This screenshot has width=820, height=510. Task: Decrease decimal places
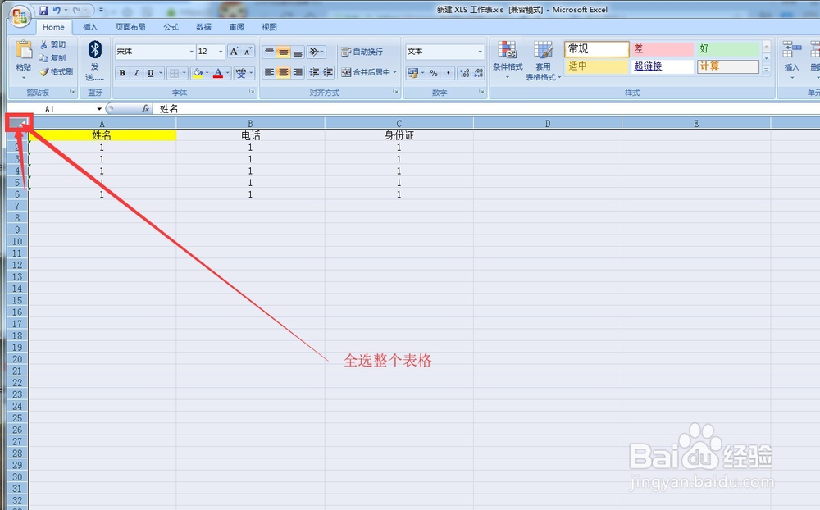click(478, 73)
